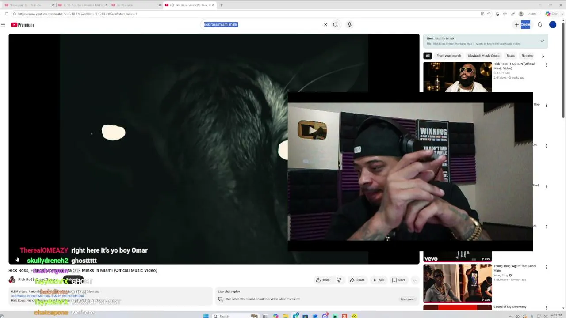Open 'Sound of My Ceremony' video title
This screenshot has height=318, width=566.
coord(510,307)
